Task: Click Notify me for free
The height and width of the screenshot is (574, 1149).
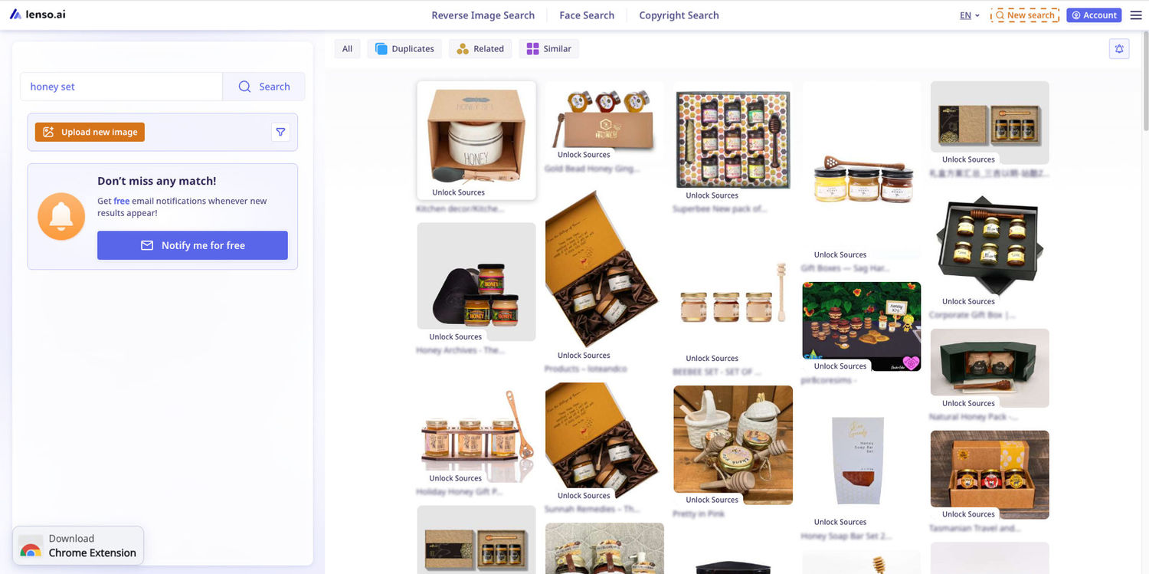Action: pos(192,245)
